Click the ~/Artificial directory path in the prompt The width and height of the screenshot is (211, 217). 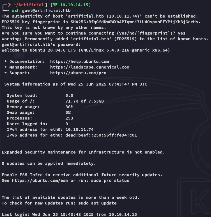[28, 5]
